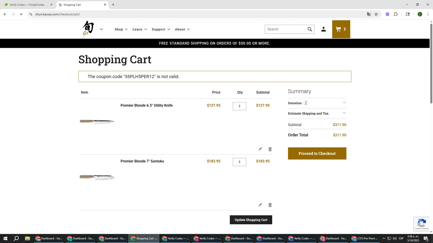The height and width of the screenshot is (243, 433).
Task: Open the (137) Por Perro taskbar window
Action: [365, 238]
